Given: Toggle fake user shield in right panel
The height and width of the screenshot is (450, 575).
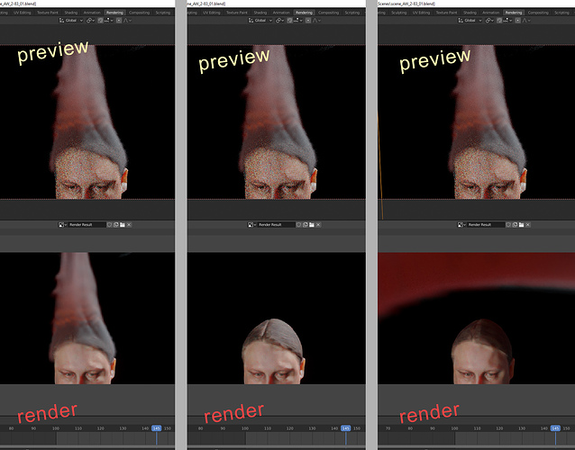Looking at the screenshot, I should (x=508, y=224).
